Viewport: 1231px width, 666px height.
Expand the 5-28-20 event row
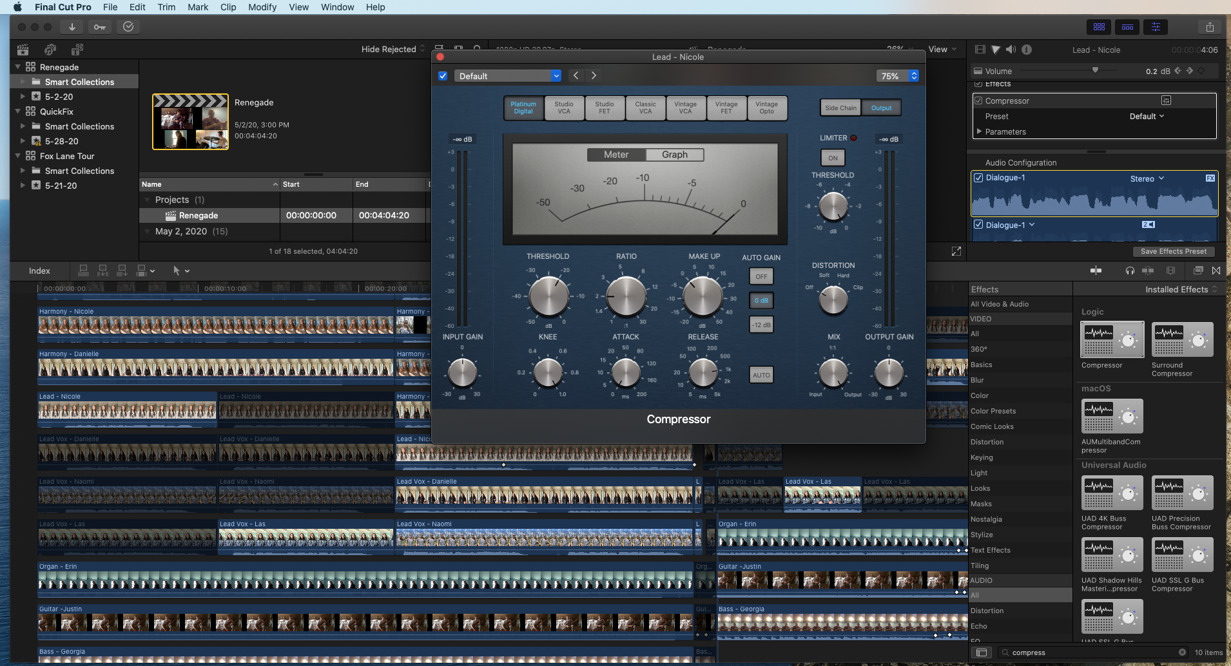(23, 141)
